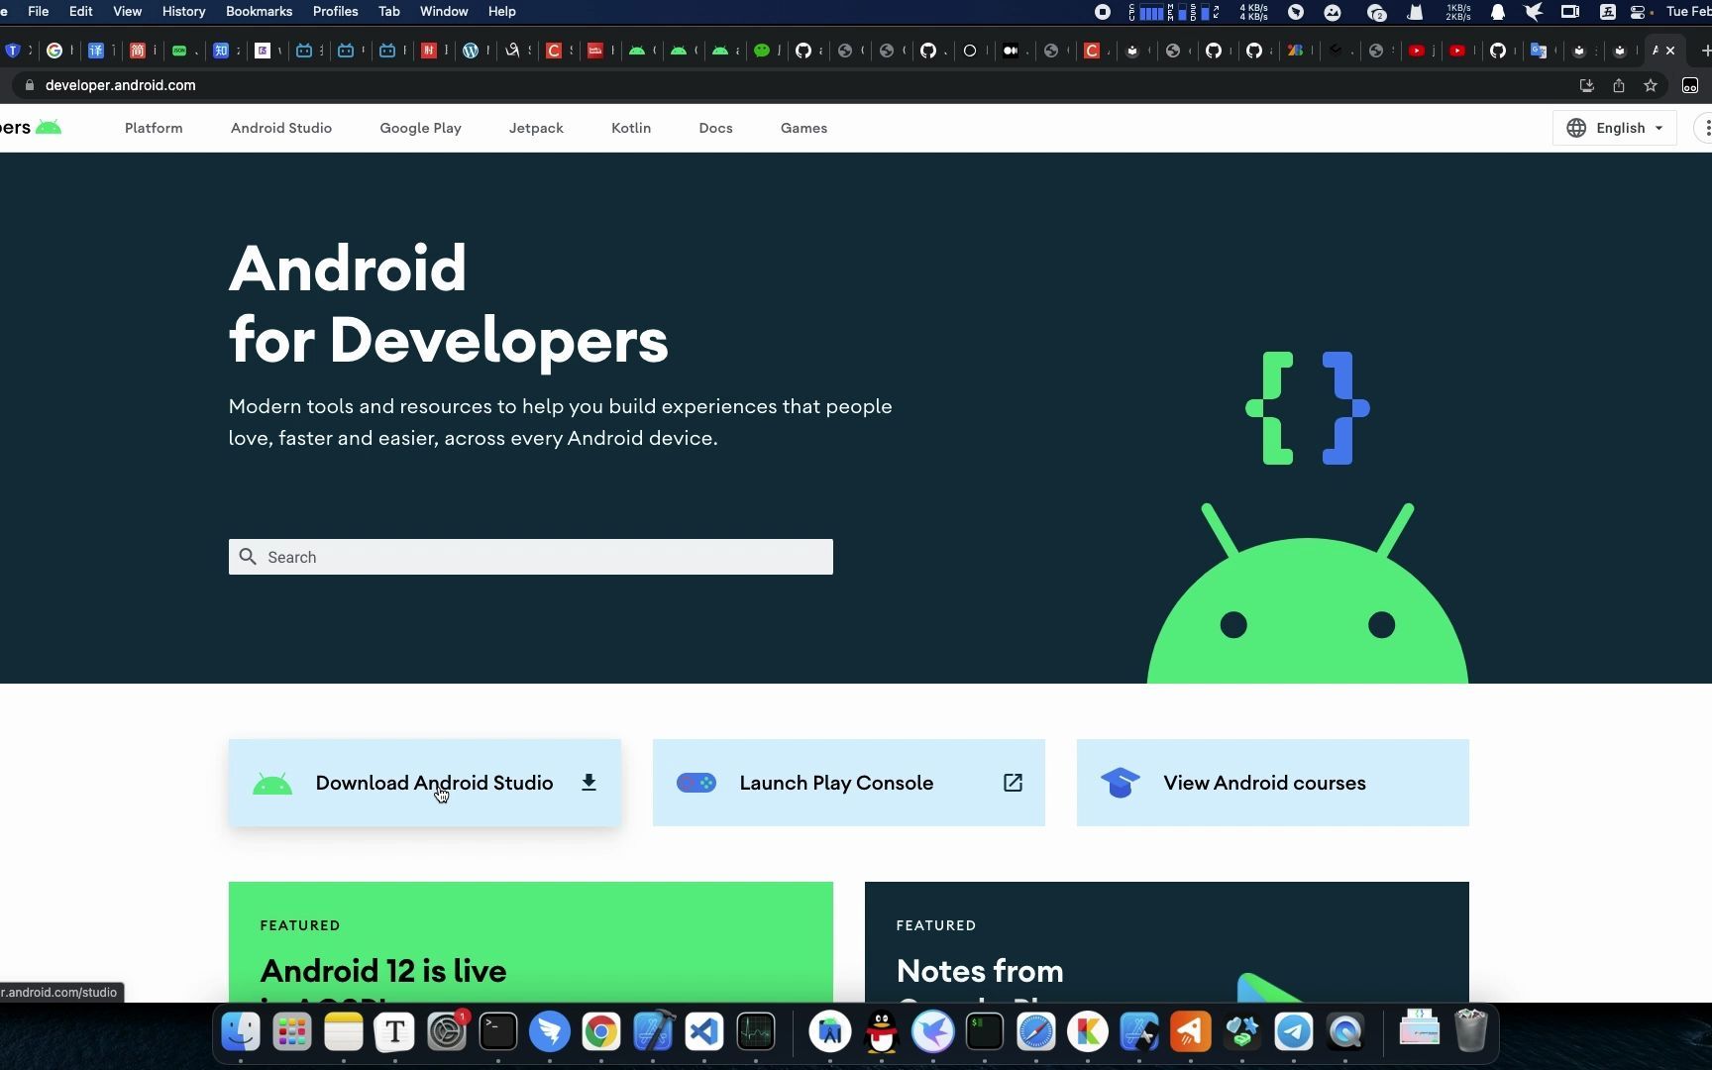
Task: Click the download arrow icon beside Download Android Studio
Action: point(588,783)
